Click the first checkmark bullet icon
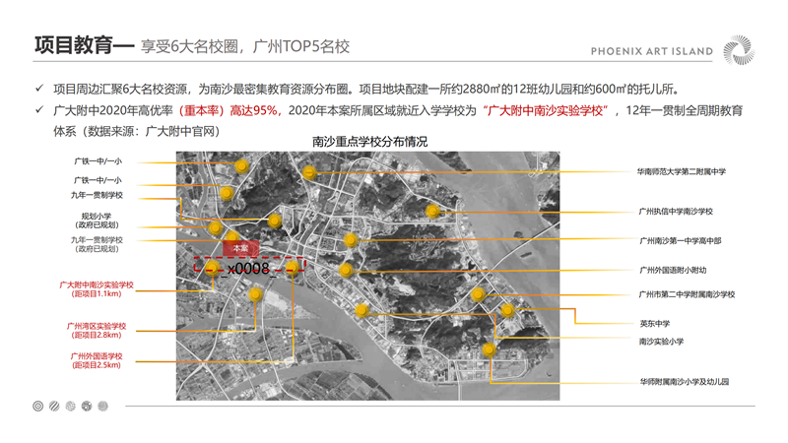This screenshot has height=443, width=788. point(38,89)
